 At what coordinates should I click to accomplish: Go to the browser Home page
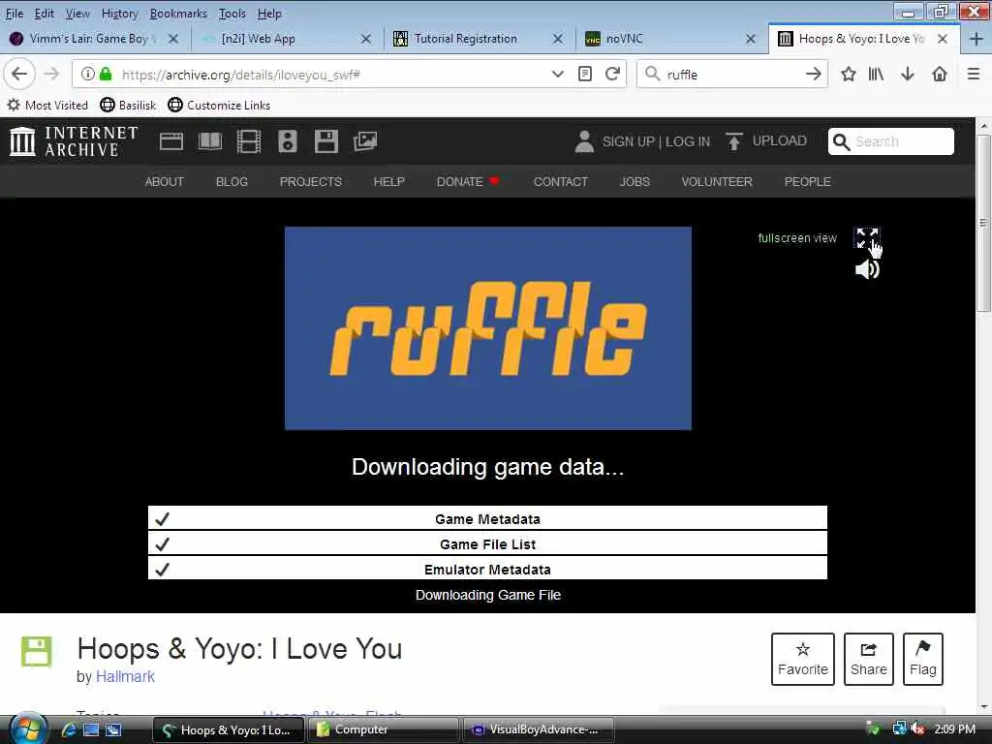[x=940, y=74]
